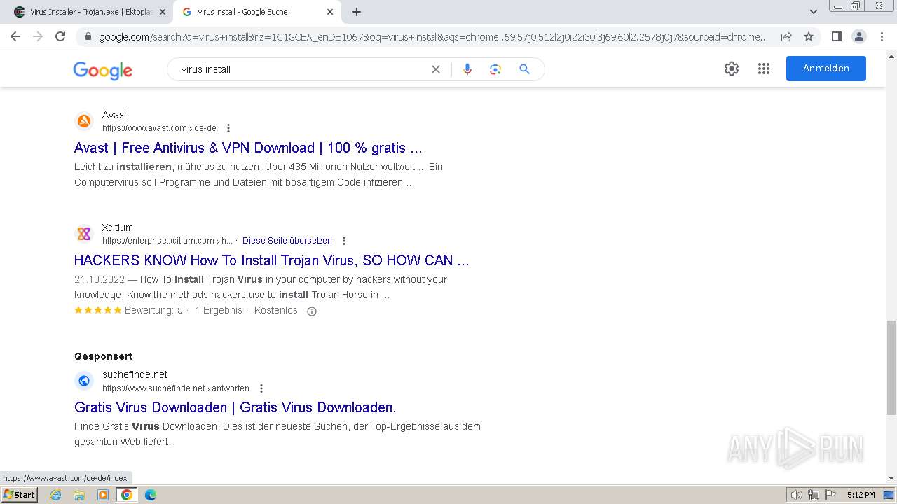Image resolution: width=897 pixels, height=504 pixels.
Task: Open Google quick settings gear
Action: (732, 69)
